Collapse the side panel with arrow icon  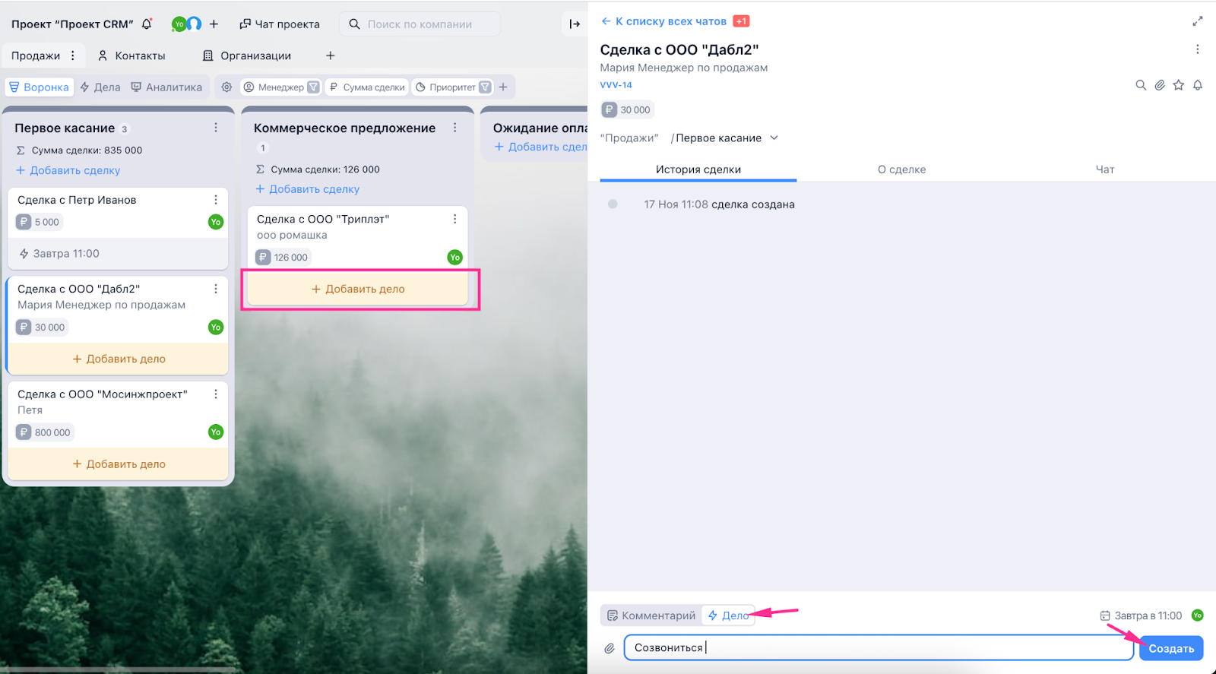pos(575,24)
